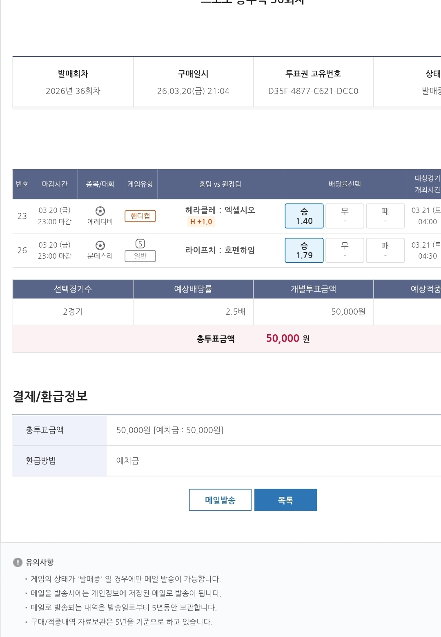The image size is (441, 637).
Task: Select 무 for the 라이프치 match
Action: click(345, 250)
